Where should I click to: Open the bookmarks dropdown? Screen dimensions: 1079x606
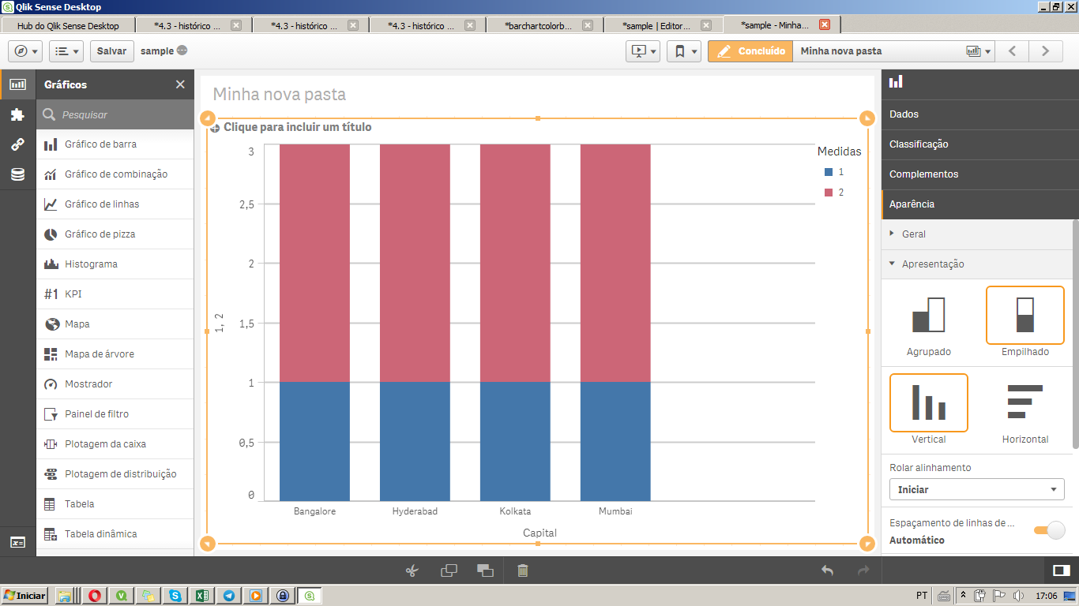(x=684, y=51)
